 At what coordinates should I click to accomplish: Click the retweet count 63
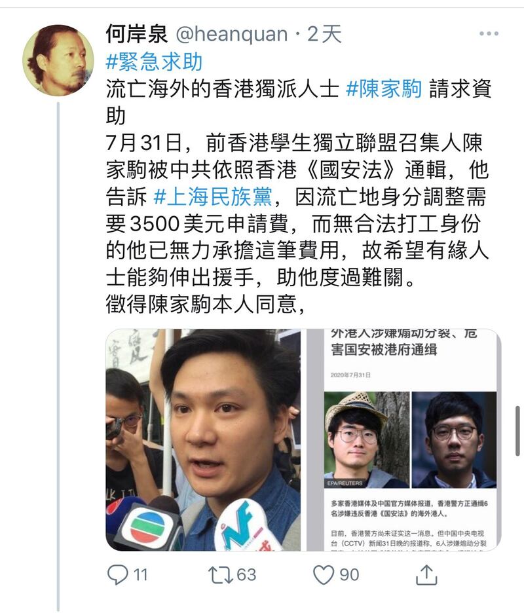click(246, 575)
